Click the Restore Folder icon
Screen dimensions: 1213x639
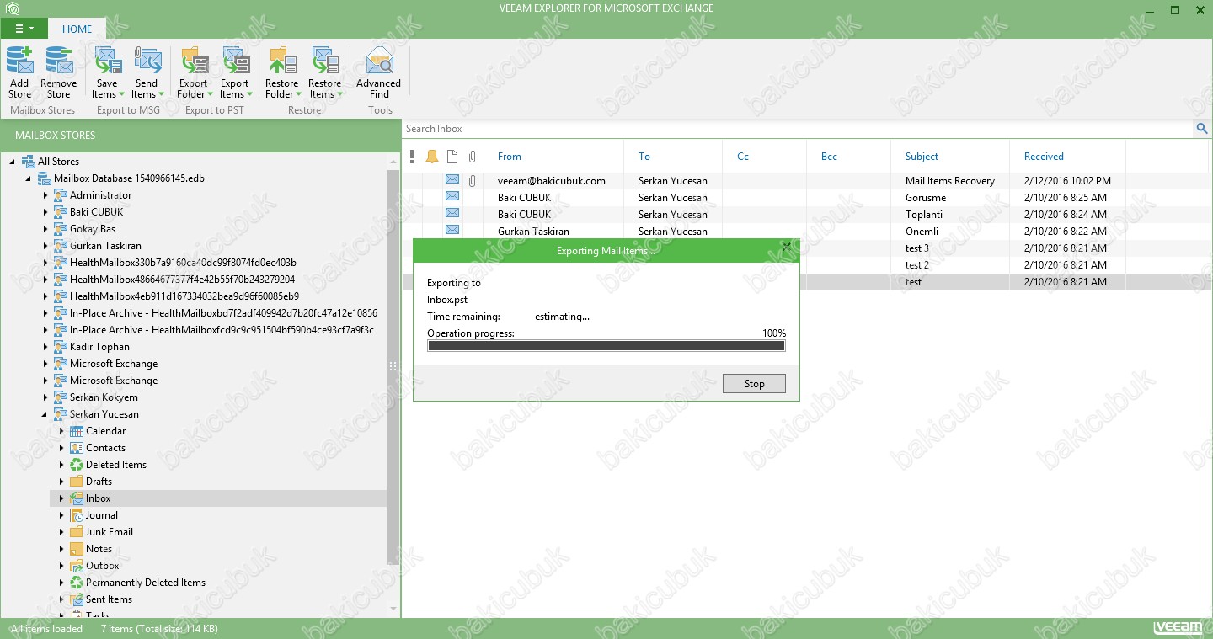(x=281, y=72)
